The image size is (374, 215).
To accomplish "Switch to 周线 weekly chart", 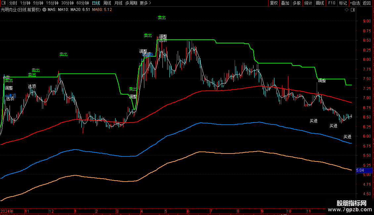I will coord(107,3).
